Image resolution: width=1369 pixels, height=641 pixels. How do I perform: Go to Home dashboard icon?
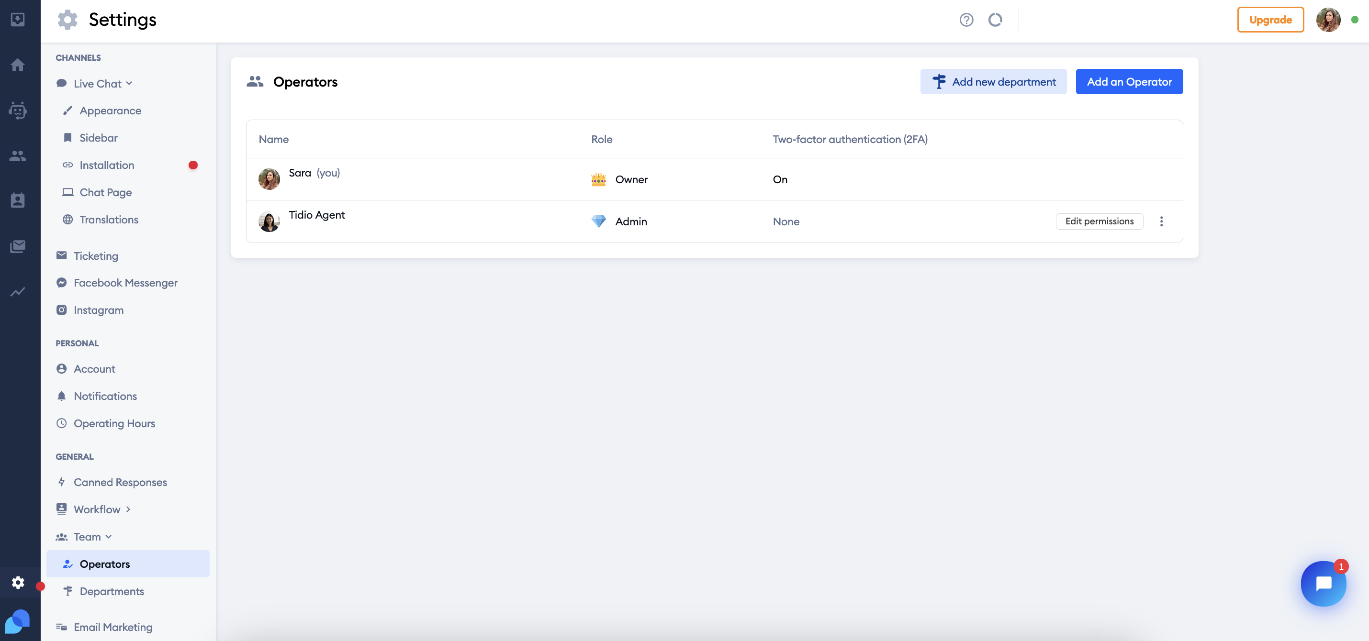coord(18,65)
